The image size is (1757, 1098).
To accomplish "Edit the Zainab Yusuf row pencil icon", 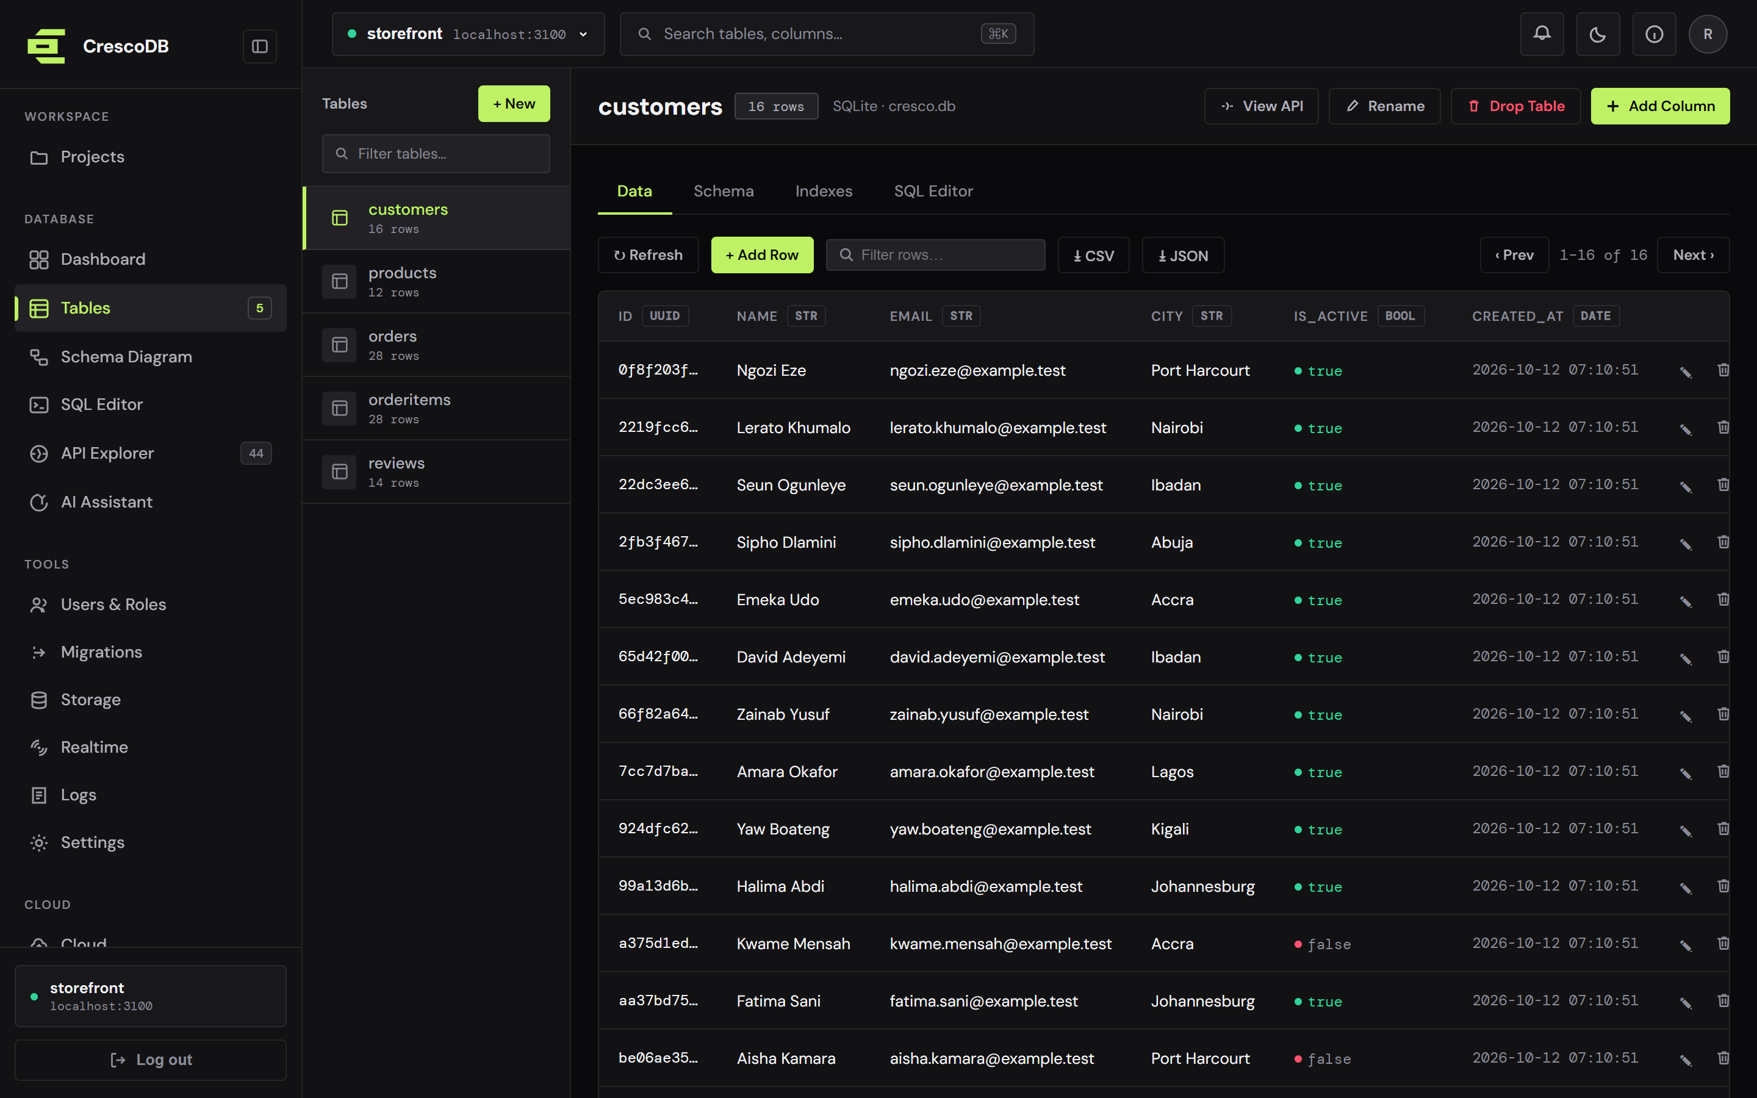I will coord(1686,716).
